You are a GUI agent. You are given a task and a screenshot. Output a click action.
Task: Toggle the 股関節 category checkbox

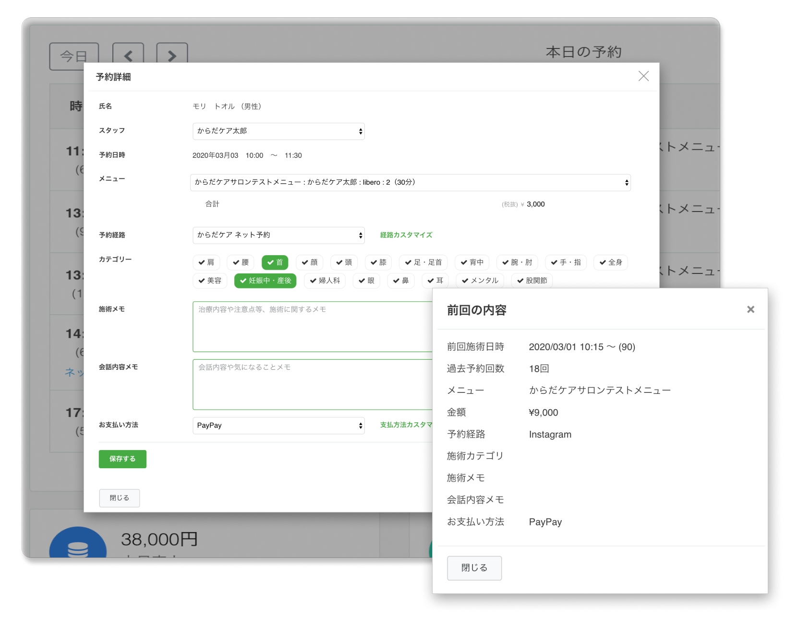point(533,281)
